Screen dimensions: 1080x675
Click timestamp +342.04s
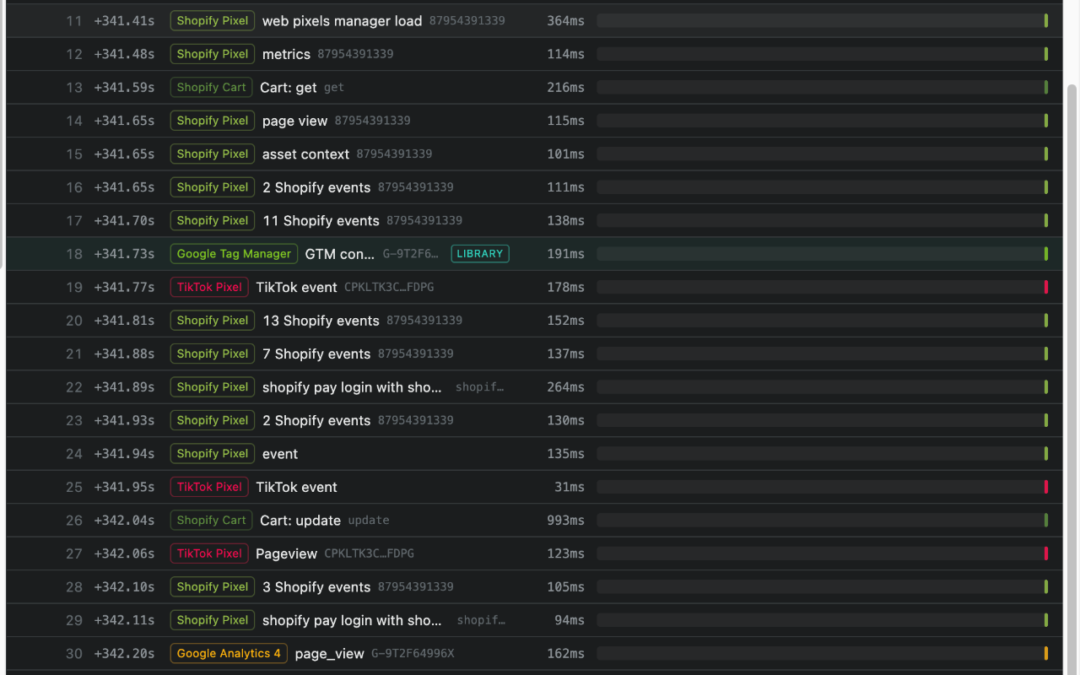click(x=124, y=520)
